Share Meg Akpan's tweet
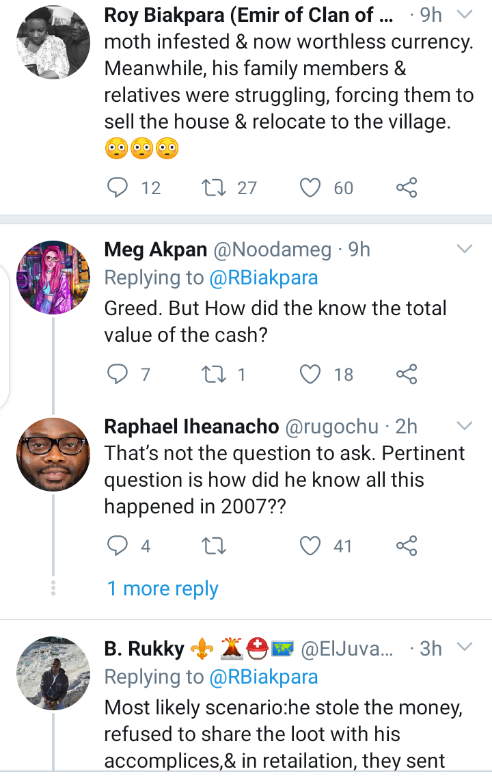This screenshot has height=780, width=492. [407, 374]
